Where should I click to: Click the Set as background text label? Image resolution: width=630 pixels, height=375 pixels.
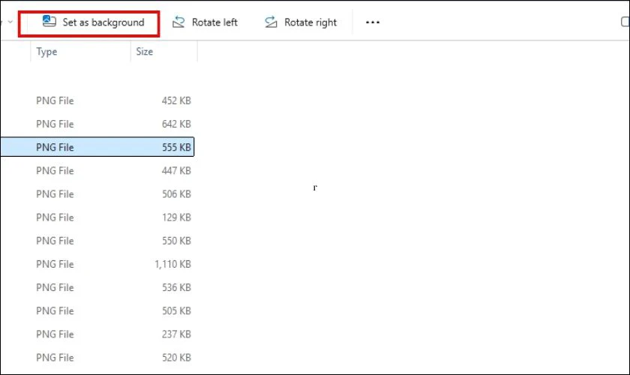click(103, 22)
